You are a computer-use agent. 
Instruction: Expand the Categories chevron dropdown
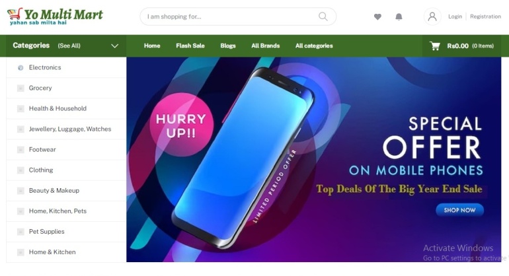coord(114,46)
